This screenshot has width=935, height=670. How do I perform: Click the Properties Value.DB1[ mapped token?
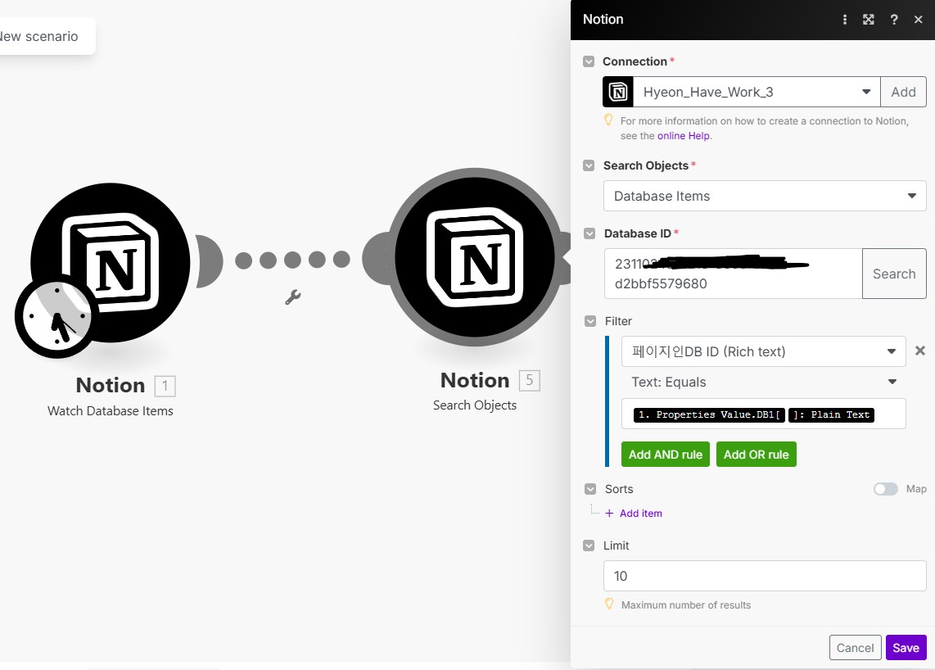(710, 414)
